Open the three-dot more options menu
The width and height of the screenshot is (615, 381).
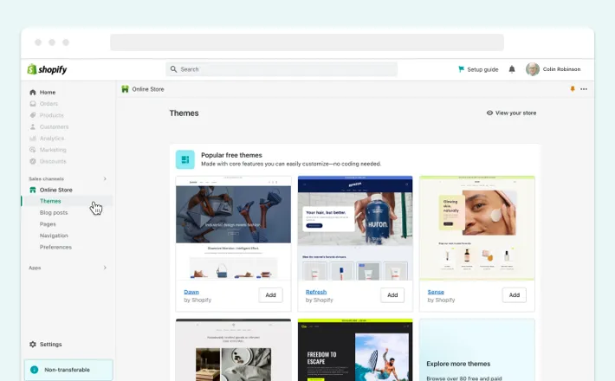pos(584,89)
